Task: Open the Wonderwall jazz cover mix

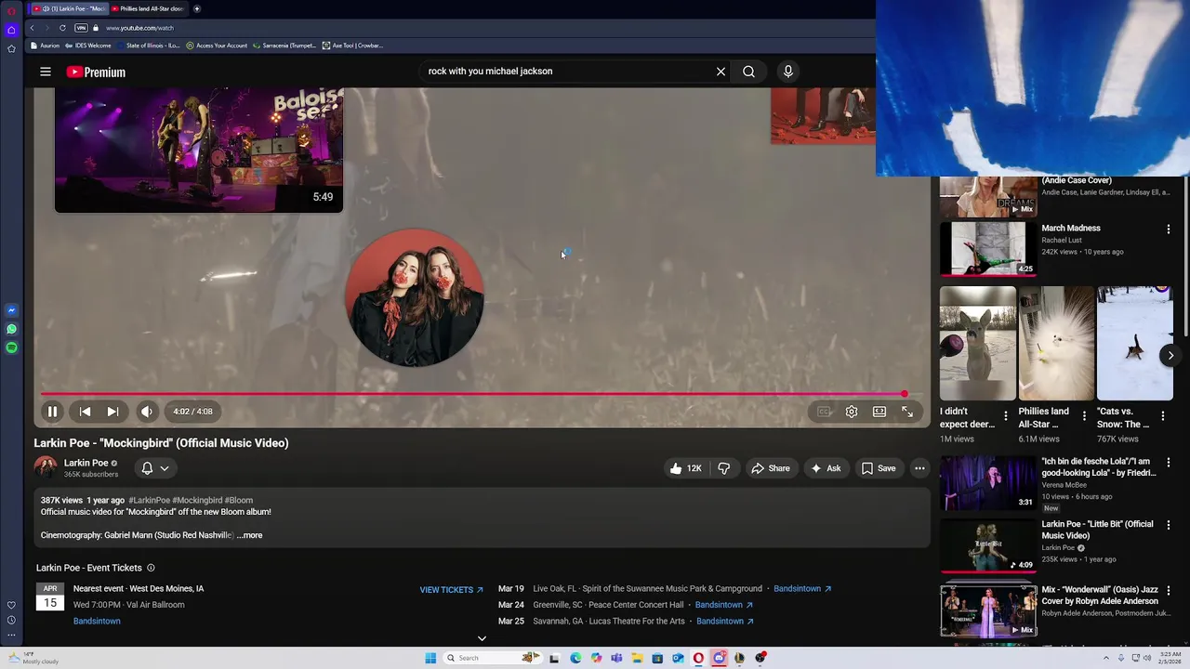Action: coord(987,610)
